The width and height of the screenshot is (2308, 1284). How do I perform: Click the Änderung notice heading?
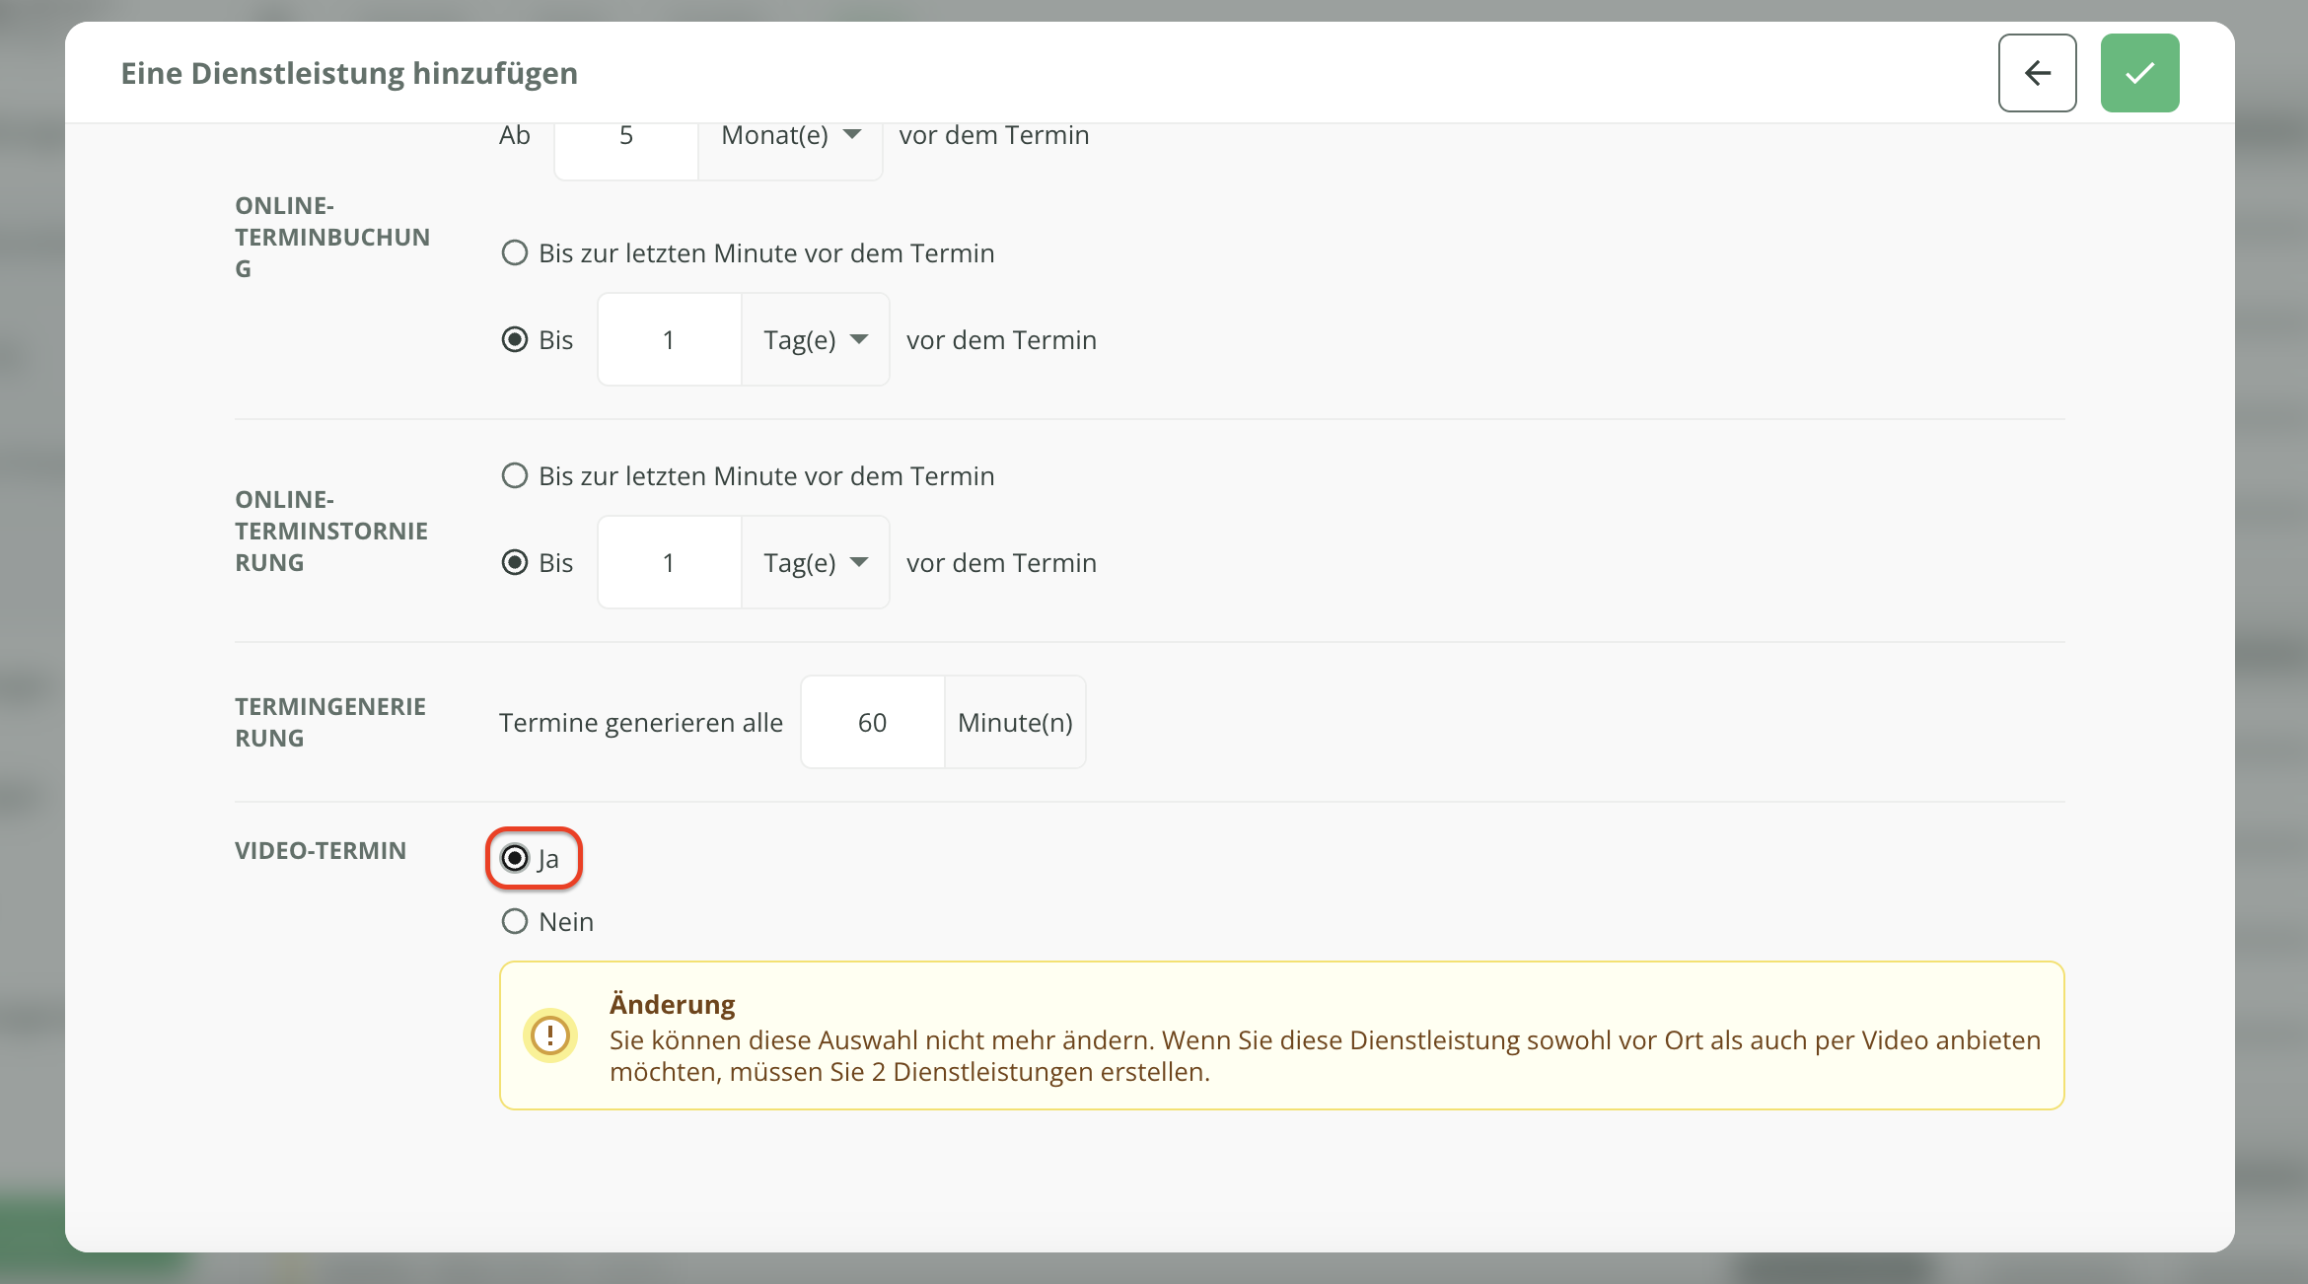(672, 1004)
